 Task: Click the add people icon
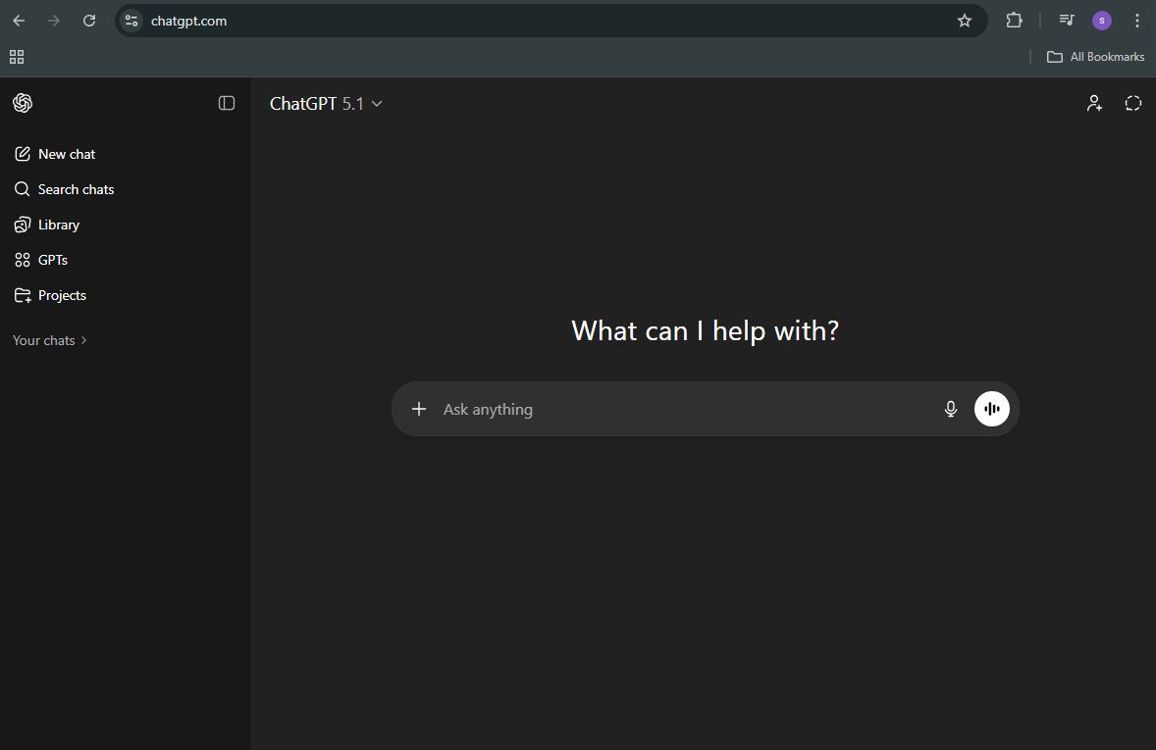click(1095, 103)
